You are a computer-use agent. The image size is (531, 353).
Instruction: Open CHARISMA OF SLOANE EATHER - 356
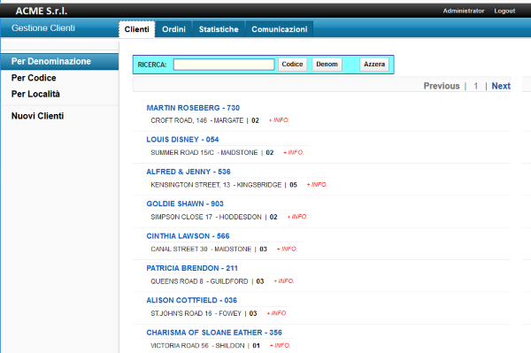tap(214, 333)
